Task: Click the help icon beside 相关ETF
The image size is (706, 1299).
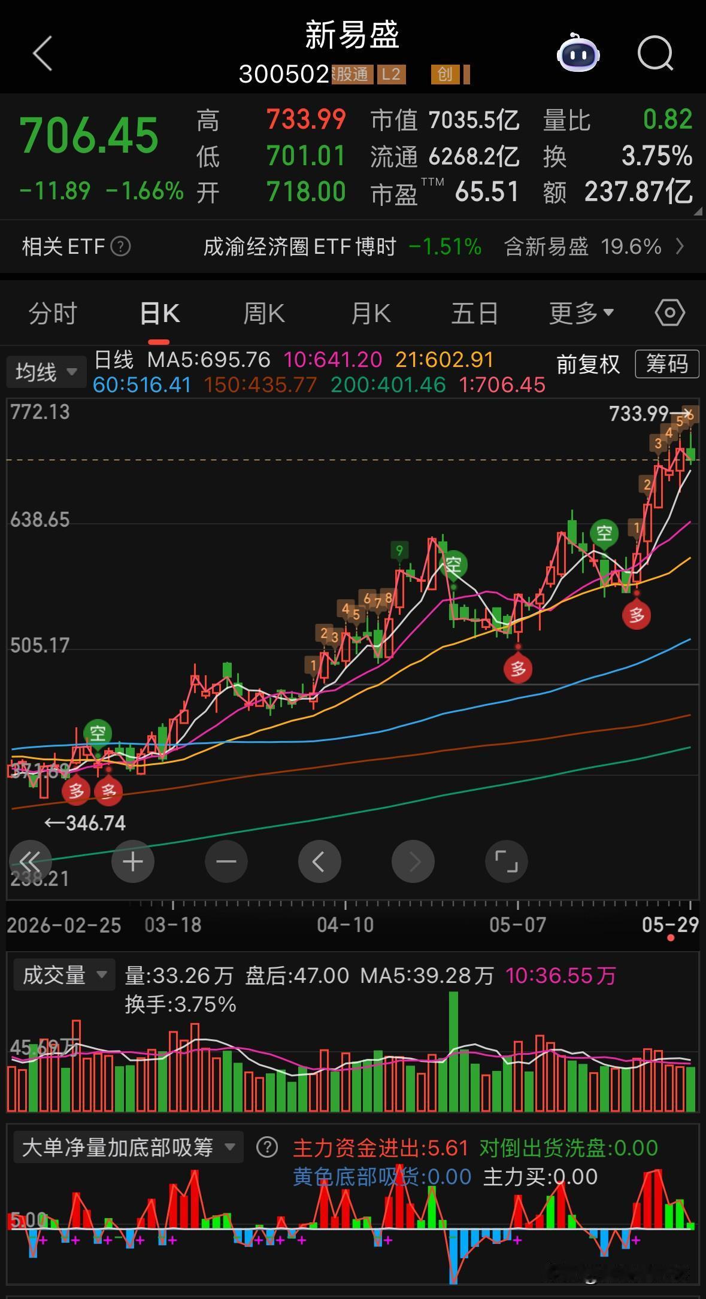Action: pyautogui.click(x=121, y=246)
